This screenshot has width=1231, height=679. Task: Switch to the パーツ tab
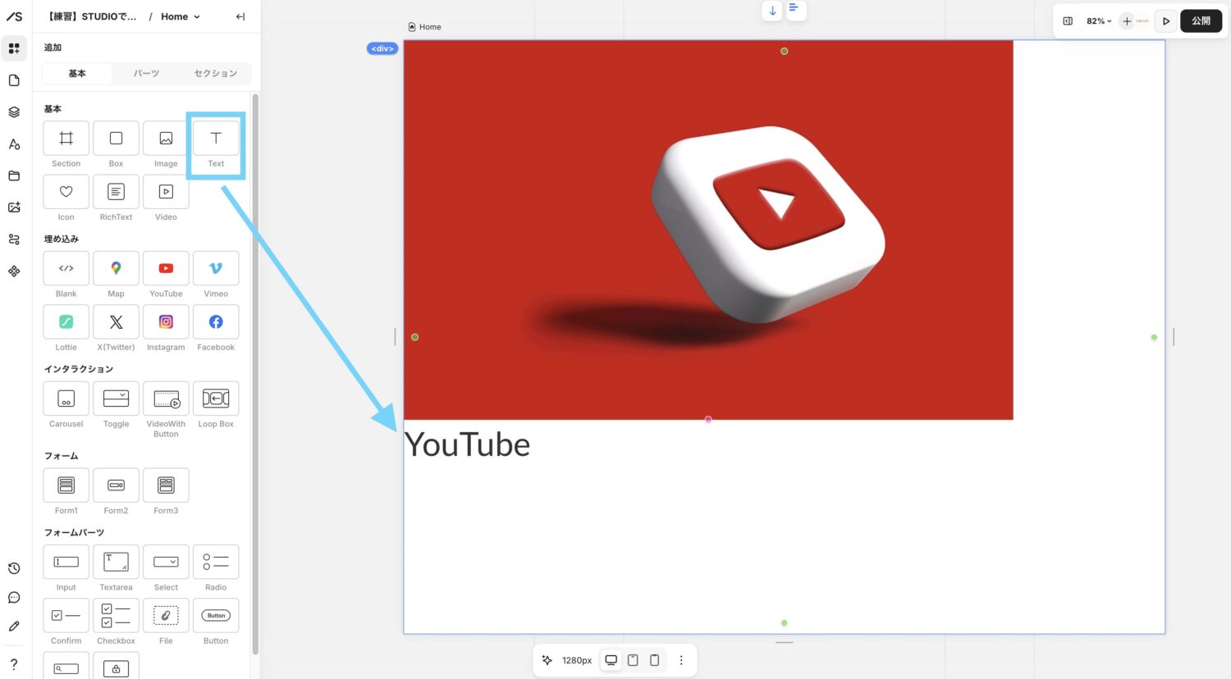pyautogui.click(x=146, y=74)
